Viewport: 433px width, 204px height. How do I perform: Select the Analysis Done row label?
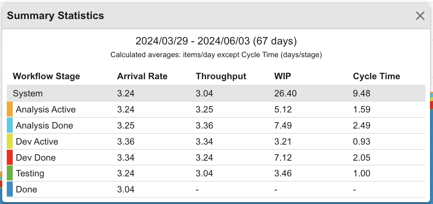point(44,126)
